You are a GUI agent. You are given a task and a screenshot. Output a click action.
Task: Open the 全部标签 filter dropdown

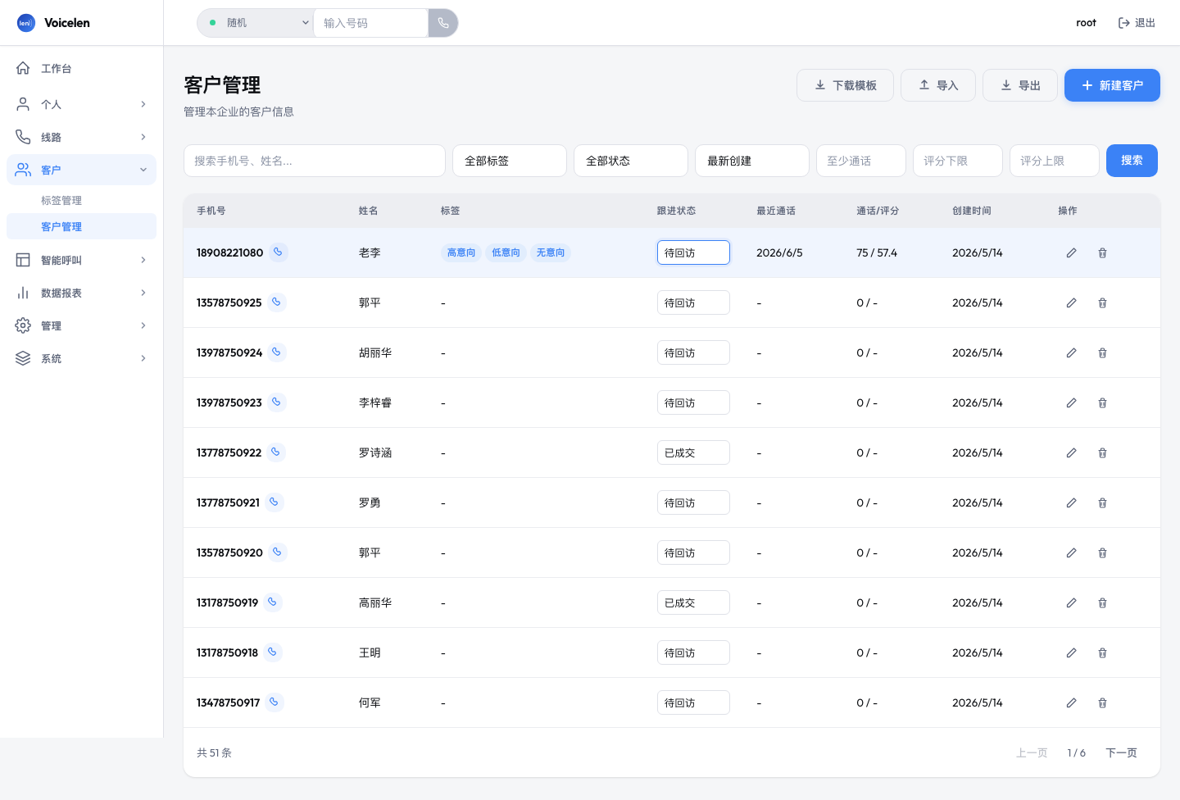510,161
